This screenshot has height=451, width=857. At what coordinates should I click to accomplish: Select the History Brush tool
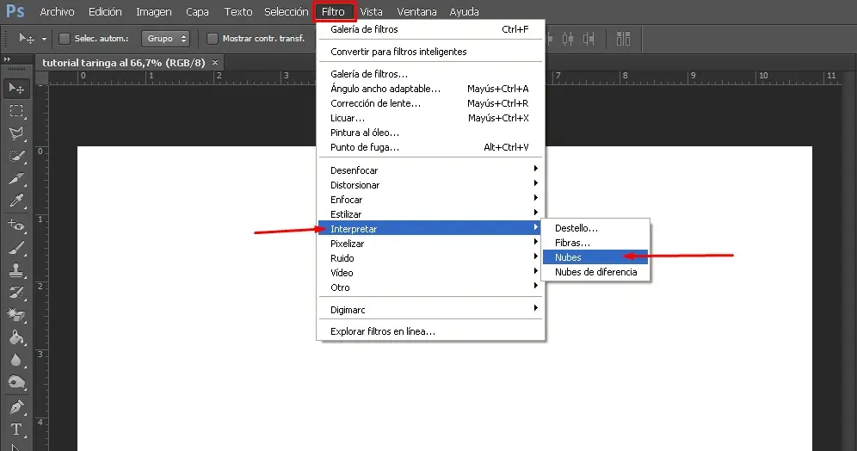[x=16, y=293]
